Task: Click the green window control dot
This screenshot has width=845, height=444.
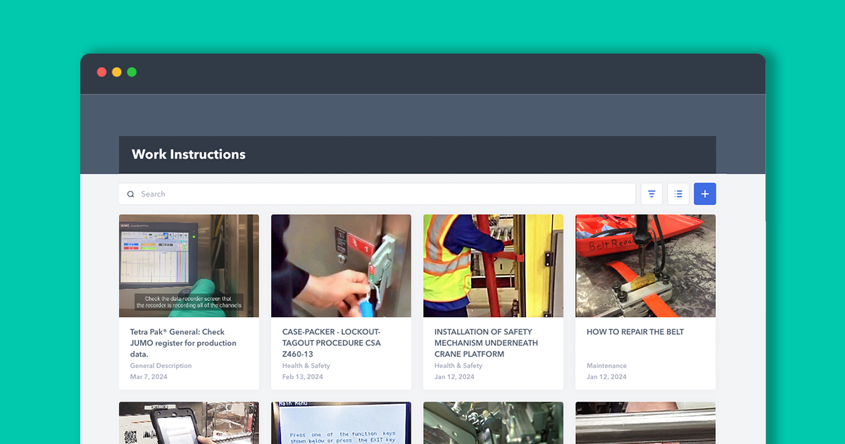Action: [x=132, y=71]
